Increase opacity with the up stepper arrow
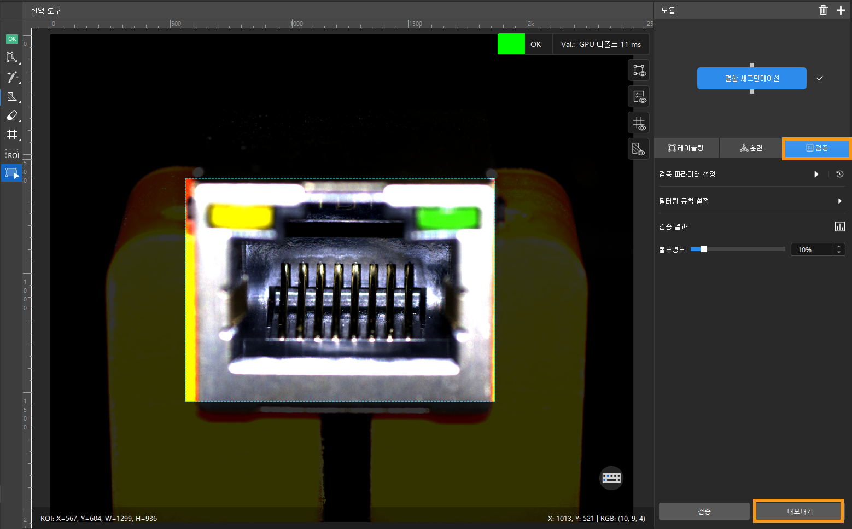The height and width of the screenshot is (529, 852). pos(839,246)
